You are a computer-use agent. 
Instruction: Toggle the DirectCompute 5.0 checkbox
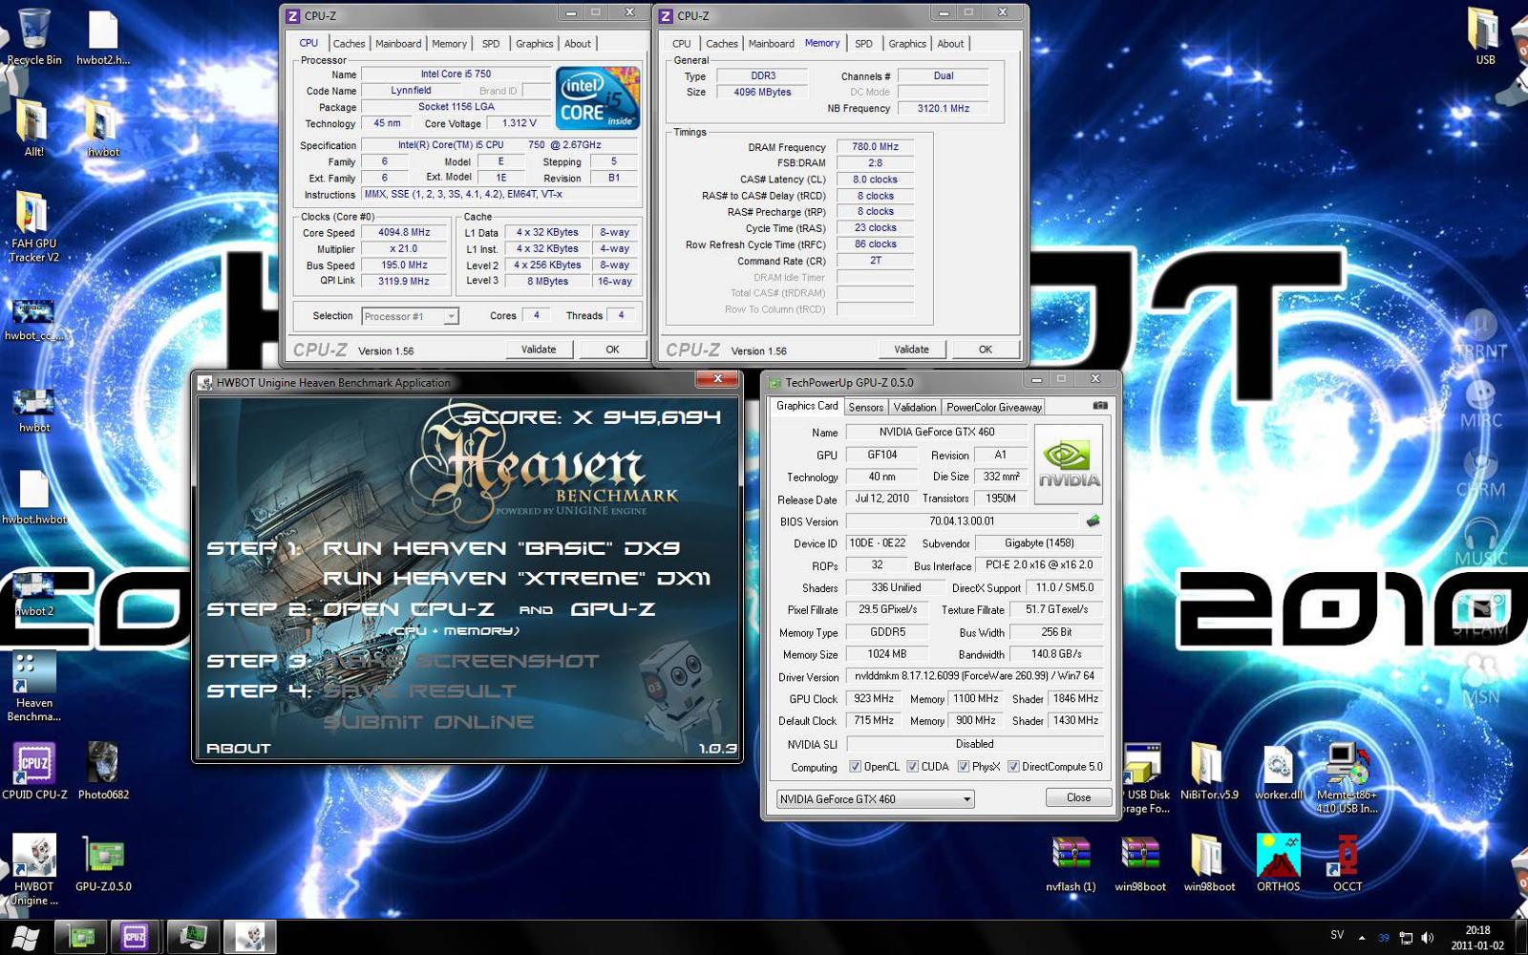(1013, 767)
